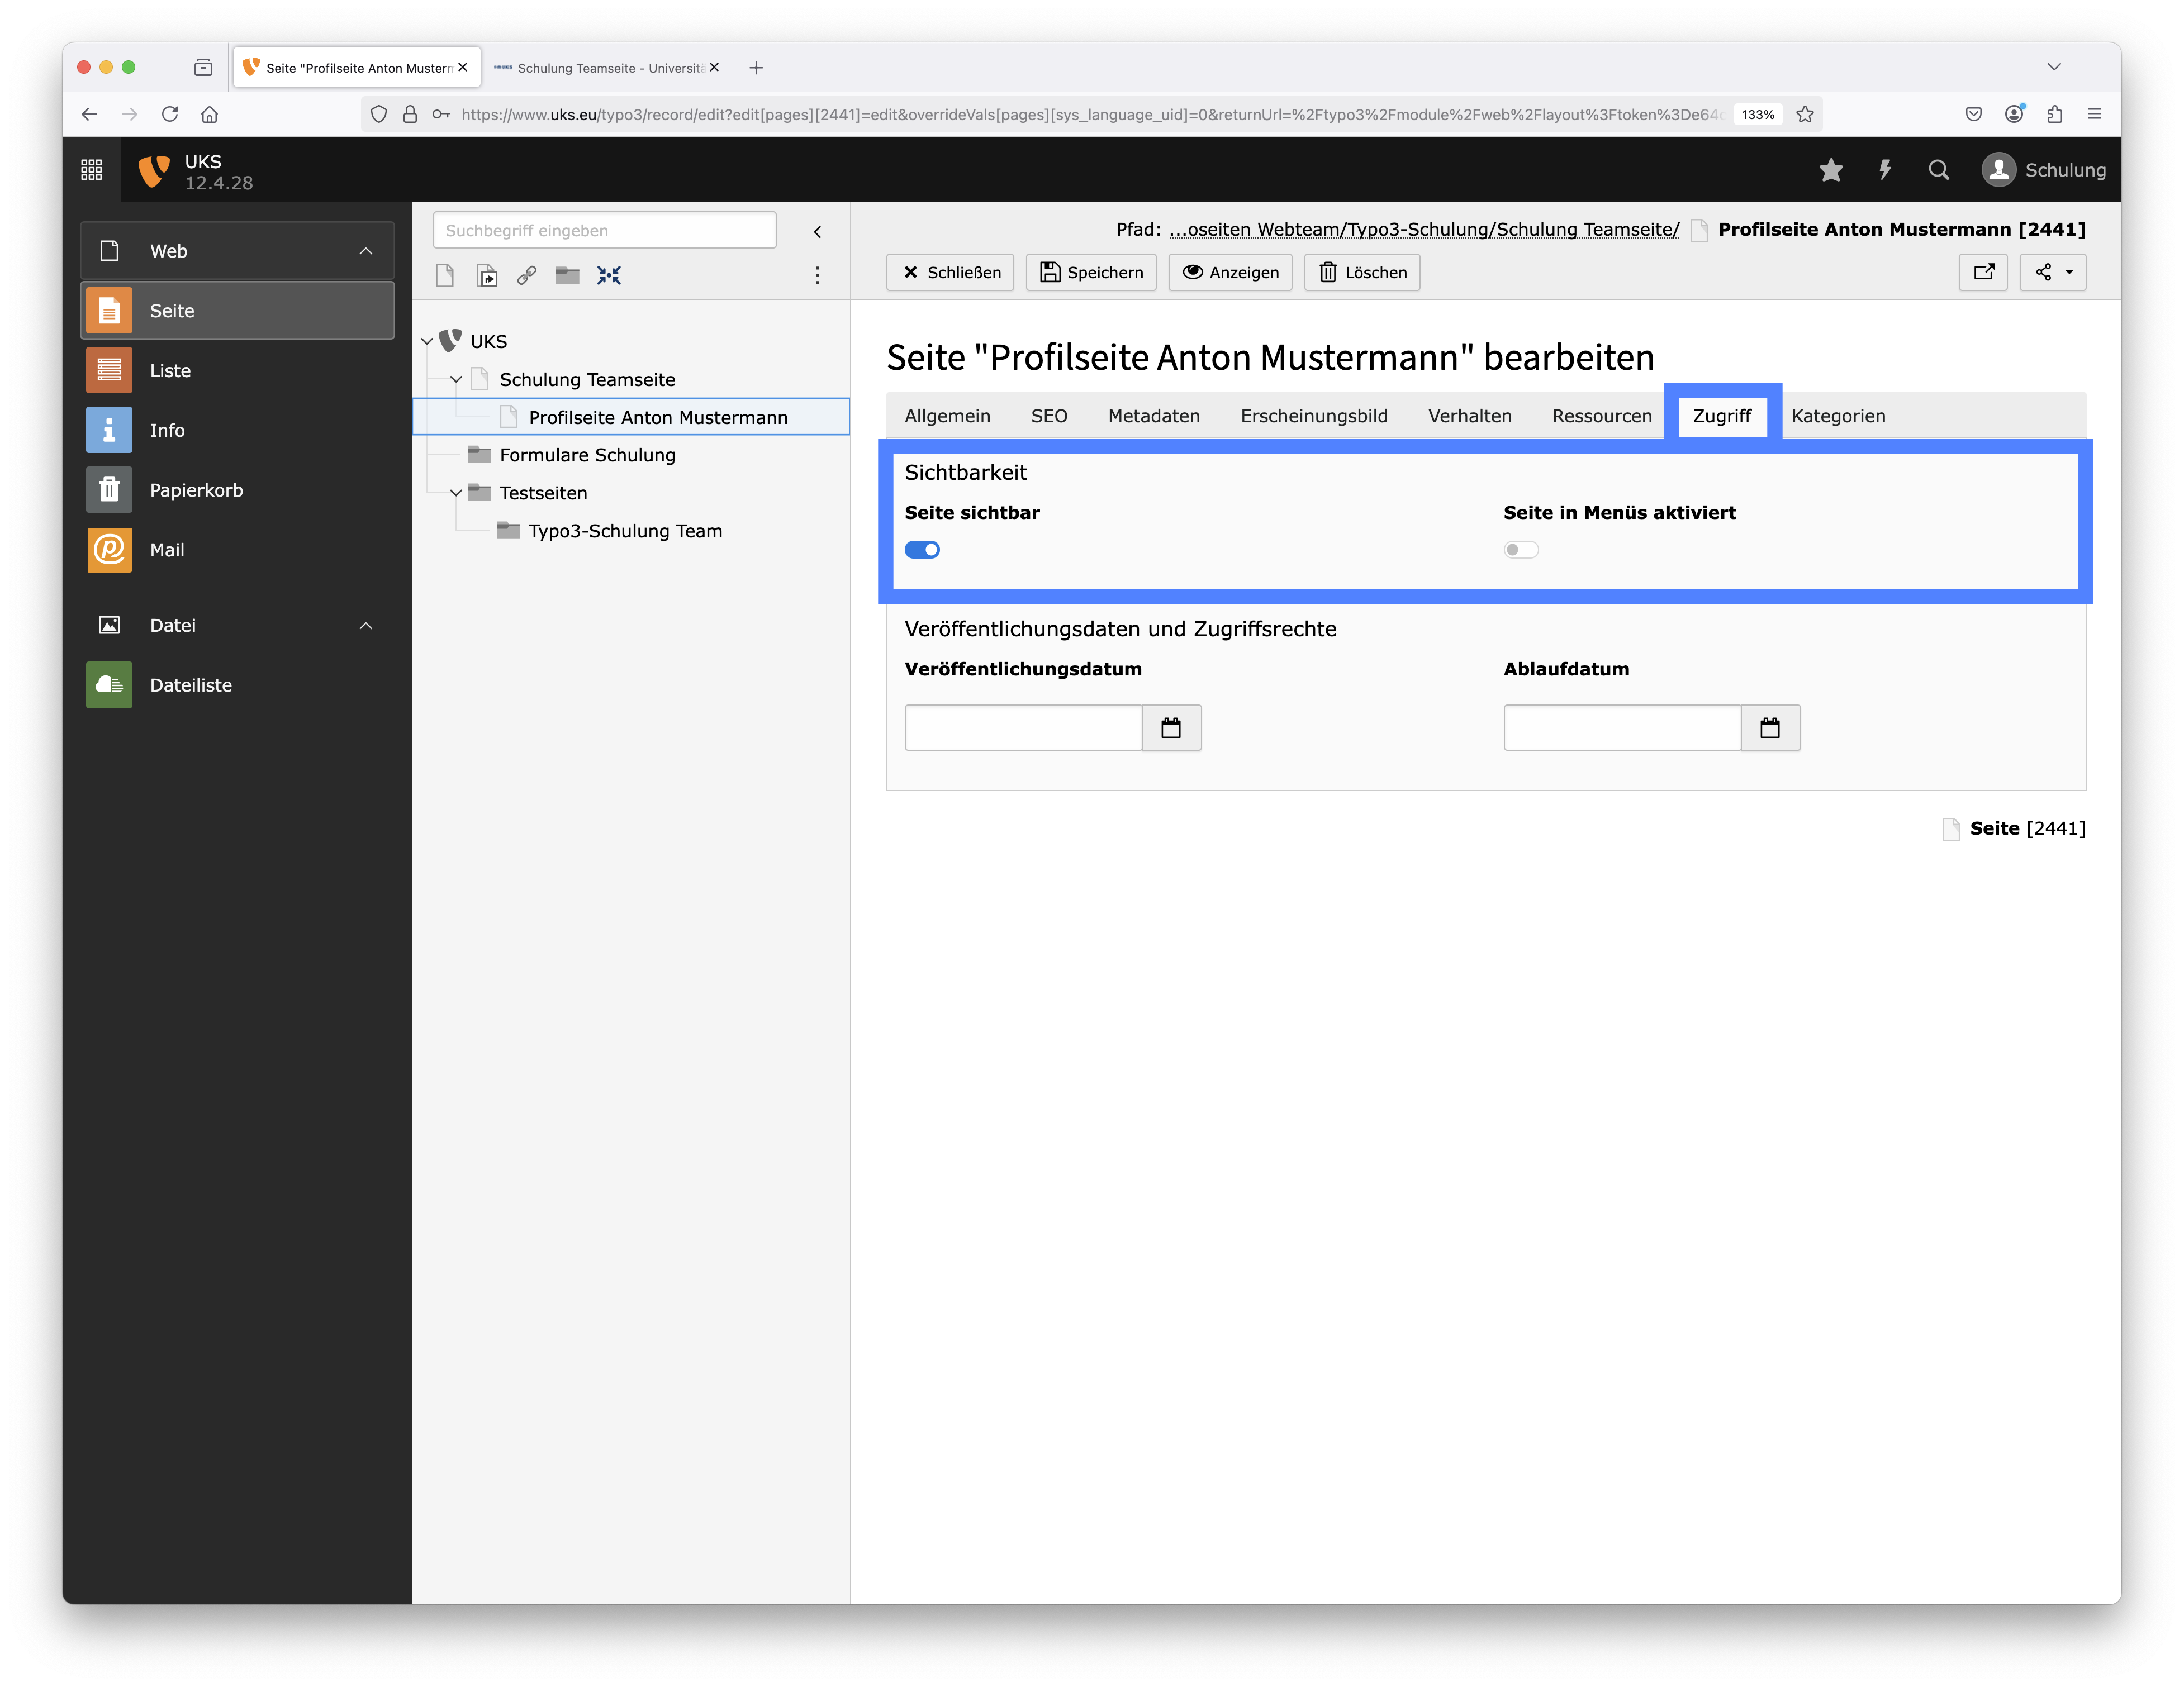Switch to the Kategorien tab
This screenshot has height=1687, width=2184.
pos(1838,416)
